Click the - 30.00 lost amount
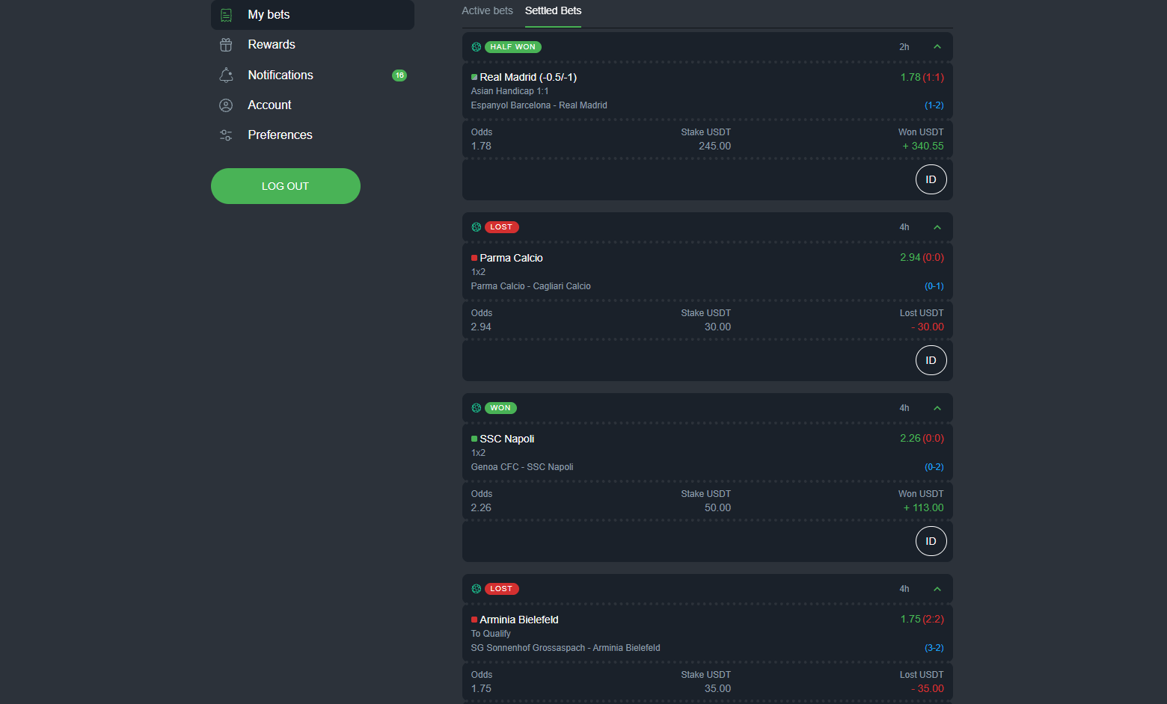The image size is (1167, 704). (928, 327)
